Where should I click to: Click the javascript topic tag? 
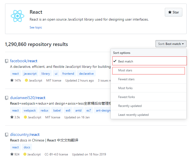coord(30,73)
